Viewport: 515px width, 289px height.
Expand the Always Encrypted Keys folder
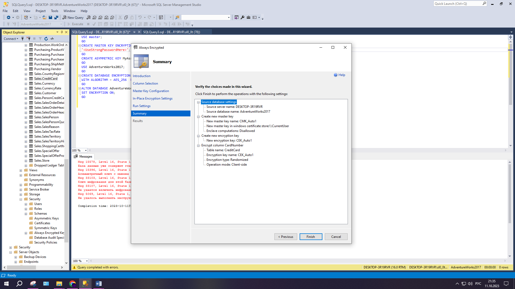tap(26, 233)
